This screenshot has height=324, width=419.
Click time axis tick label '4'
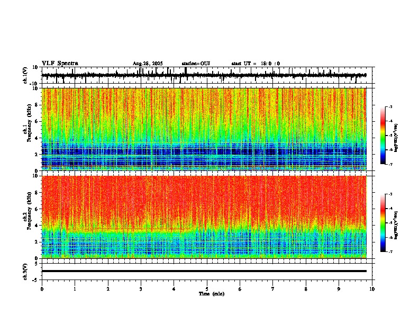click(174, 289)
